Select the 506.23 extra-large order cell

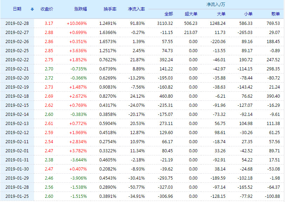[191, 23]
